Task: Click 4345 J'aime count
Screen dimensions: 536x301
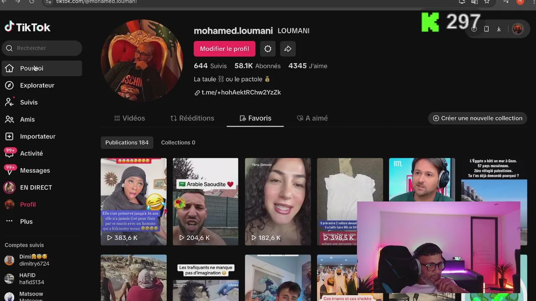Action: (308, 66)
